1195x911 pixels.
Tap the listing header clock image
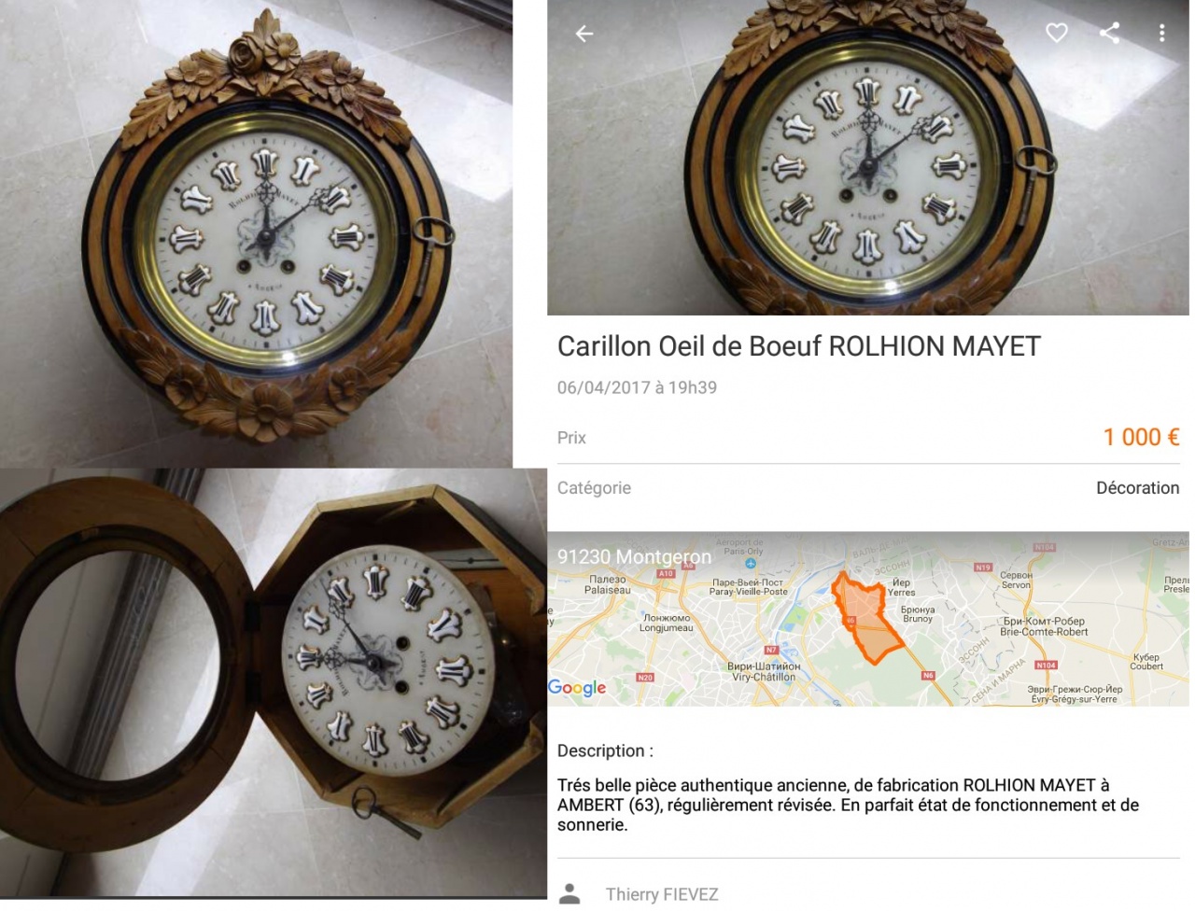pos(868,157)
